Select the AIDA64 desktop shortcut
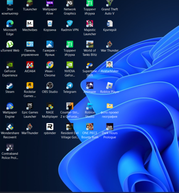This screenshot has width=179, height=193. pyautogui.click(x=30, y=65)
